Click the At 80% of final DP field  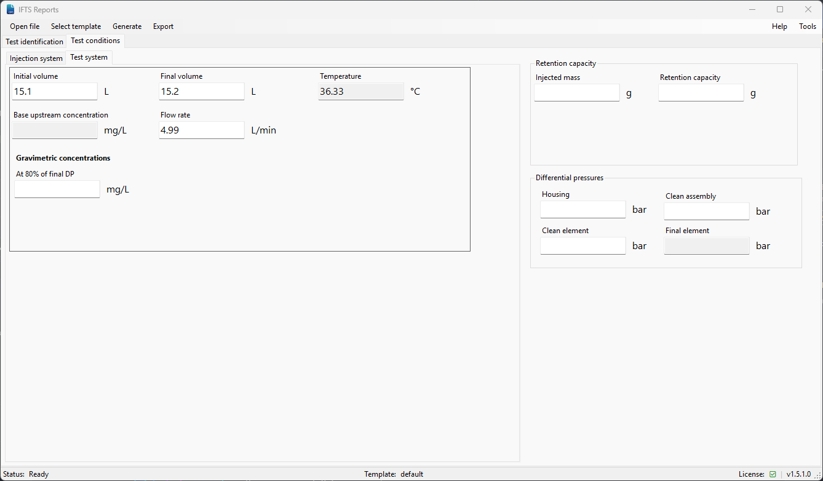(57, 189)
